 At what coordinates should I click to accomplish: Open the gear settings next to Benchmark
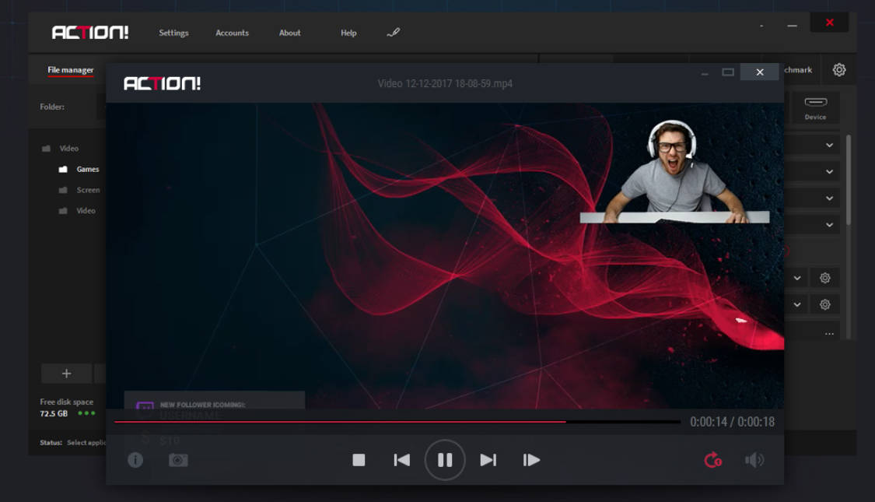click(x=839, y=70)
